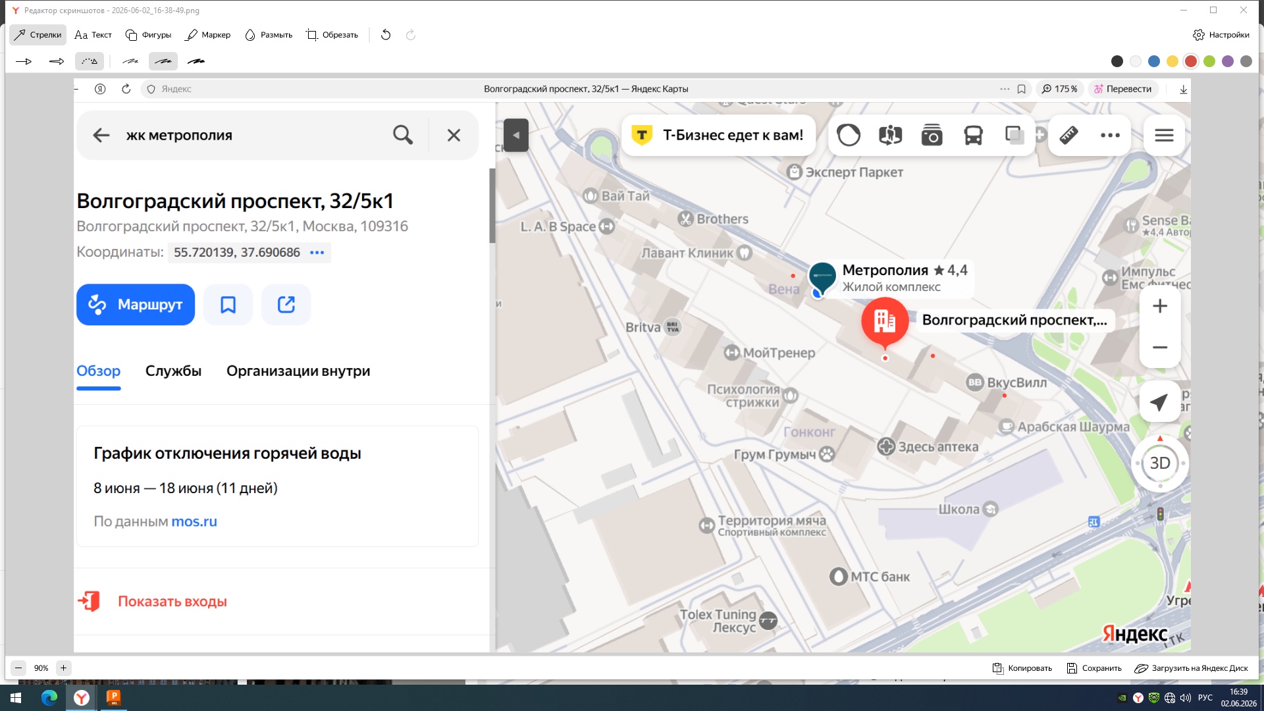This screenshot has width=1264, height=711.
Task: Open the orange P app on the taskbar
Action: (x=113, y=698)
